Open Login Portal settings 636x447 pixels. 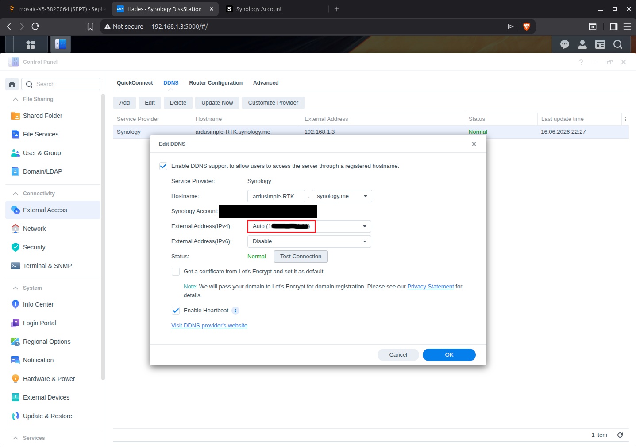pos(53,323)
